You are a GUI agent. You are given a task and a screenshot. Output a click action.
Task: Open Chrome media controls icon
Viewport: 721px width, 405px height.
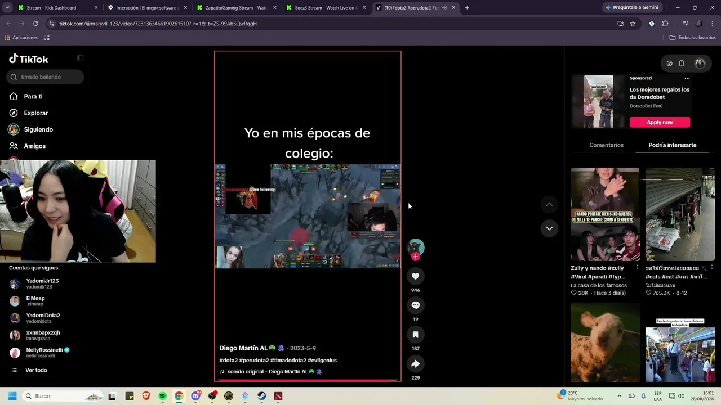coord(685,24)
